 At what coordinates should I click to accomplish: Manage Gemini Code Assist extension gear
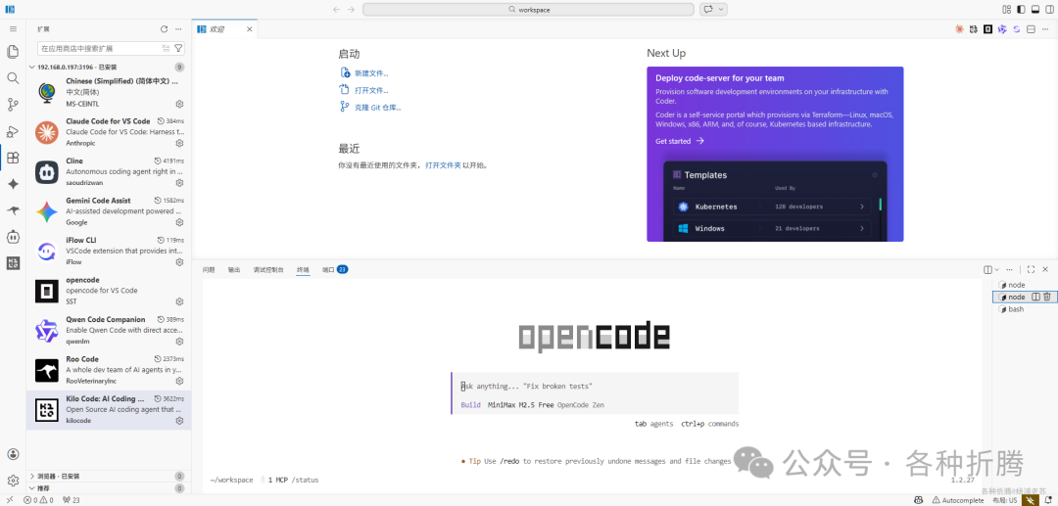pos(179,222)
